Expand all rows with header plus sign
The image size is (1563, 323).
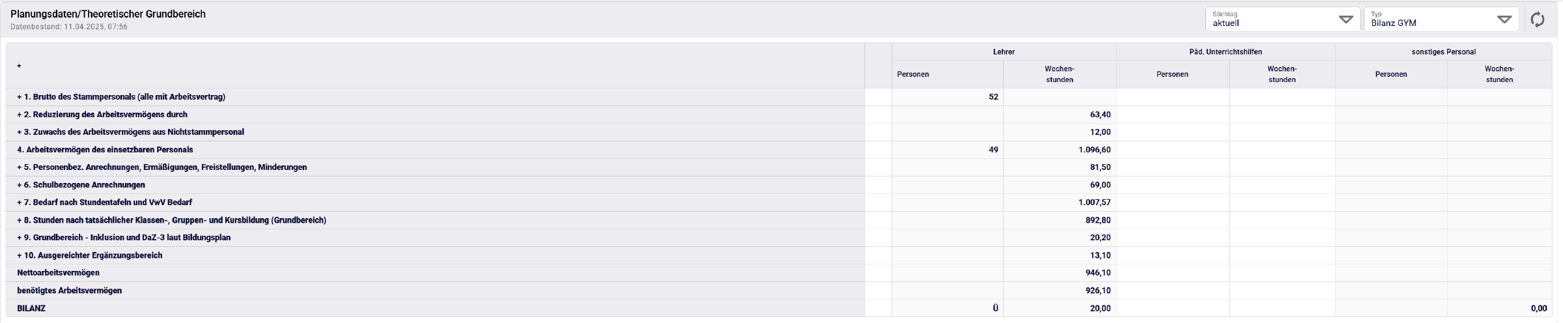pyautogui.click(x=19, y=66)
